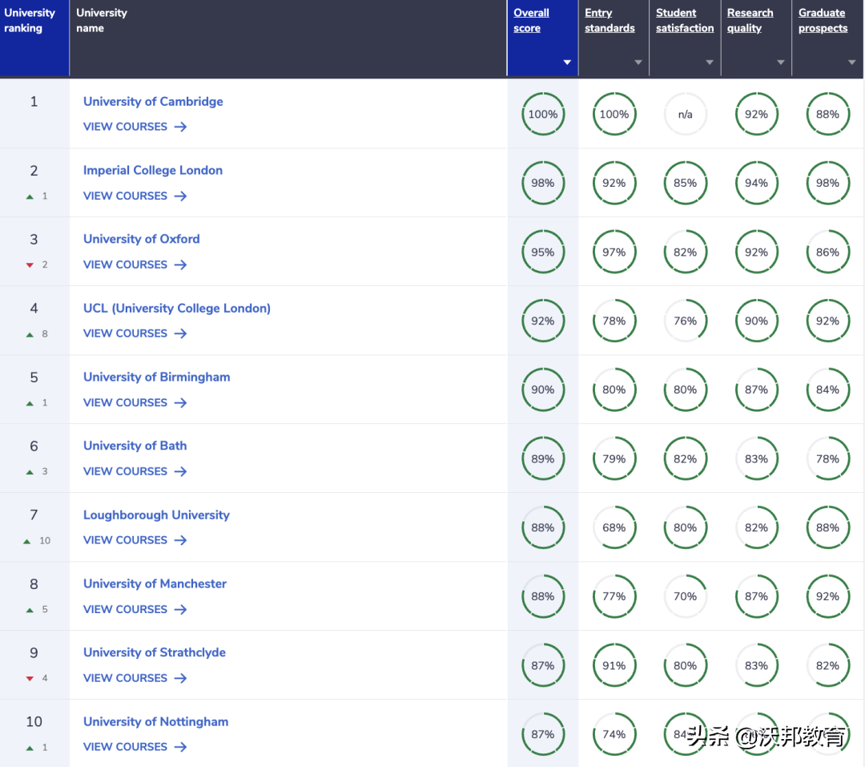
Task: View courses for University of Oxford
Action: coord(135,264)
